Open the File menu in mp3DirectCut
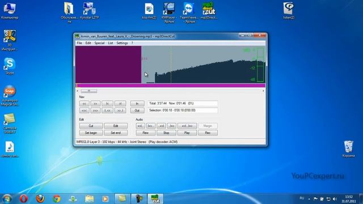 (x=79, y=43)
